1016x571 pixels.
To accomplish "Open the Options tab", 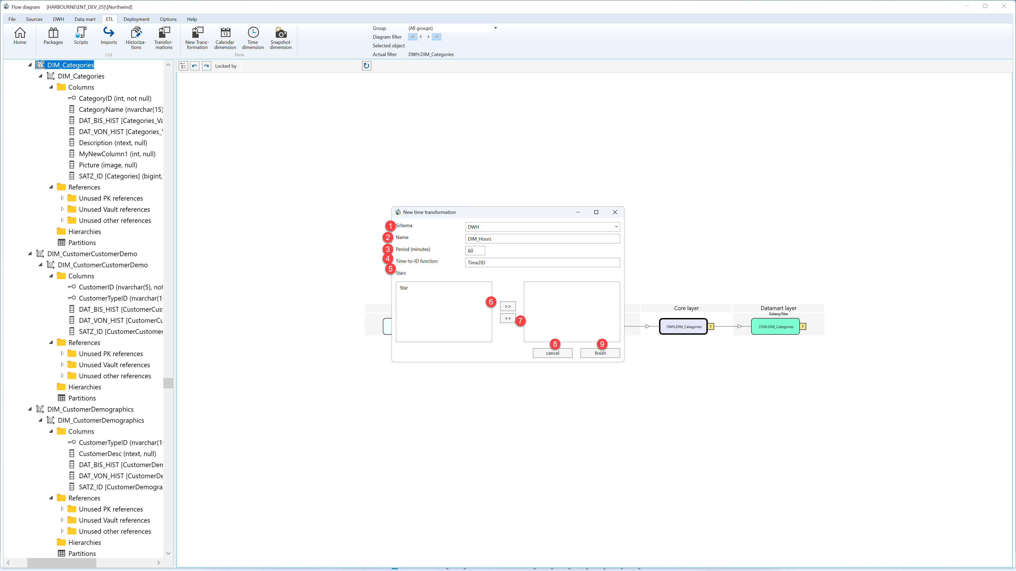I will (168, 19).
